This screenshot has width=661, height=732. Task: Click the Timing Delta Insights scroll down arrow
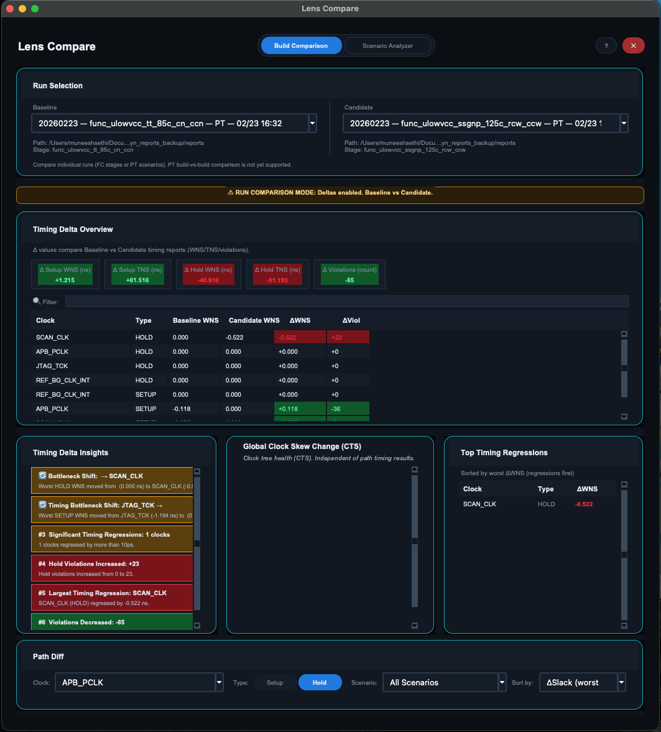pyautogui.click(x=197, y=626)
